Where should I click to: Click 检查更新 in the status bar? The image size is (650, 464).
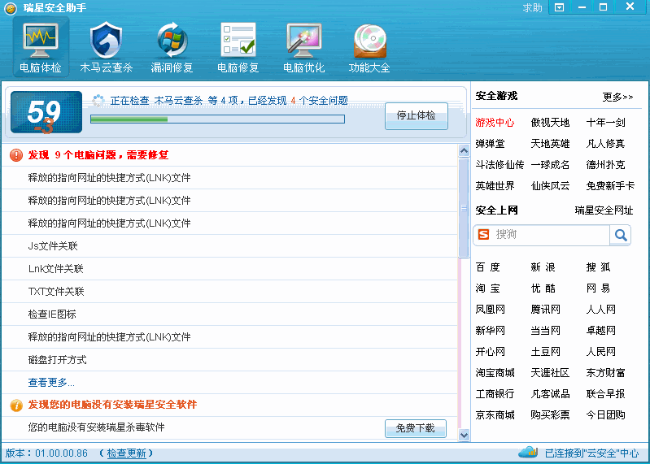click(x=126, y=453)
